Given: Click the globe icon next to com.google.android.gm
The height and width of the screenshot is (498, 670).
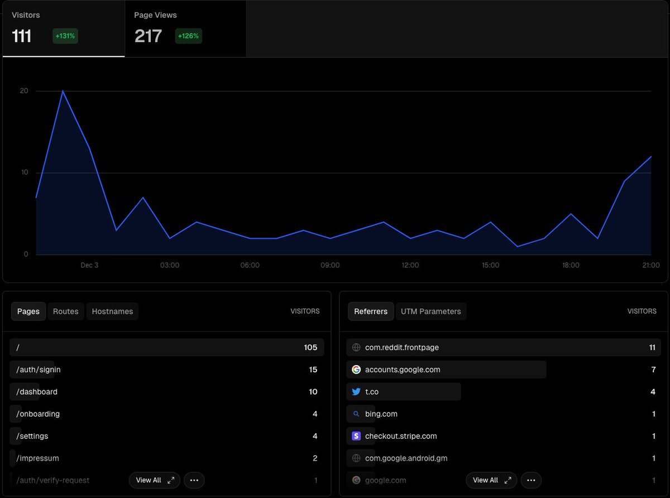Looking at the screenshot, I should point(356,458).
